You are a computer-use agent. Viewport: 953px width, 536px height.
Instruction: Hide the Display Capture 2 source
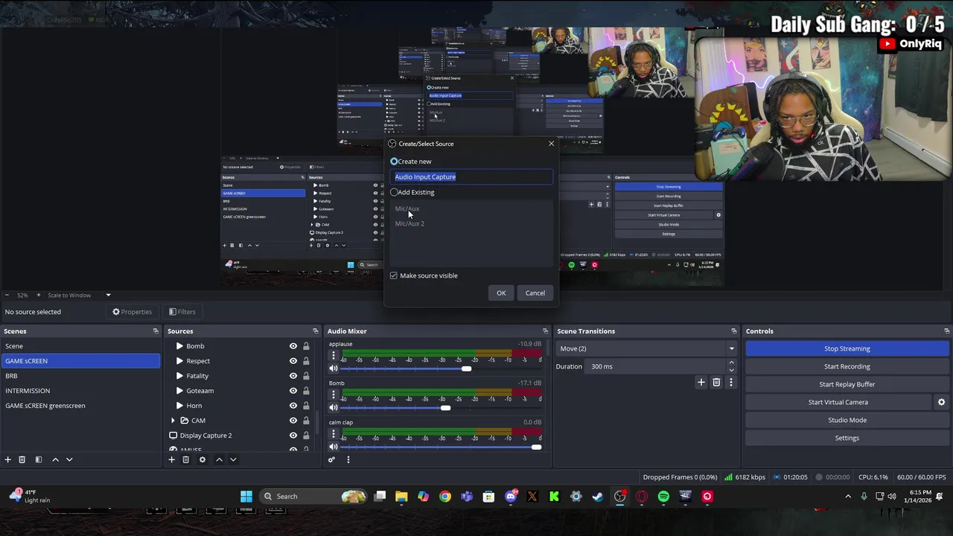pos(293,435)
